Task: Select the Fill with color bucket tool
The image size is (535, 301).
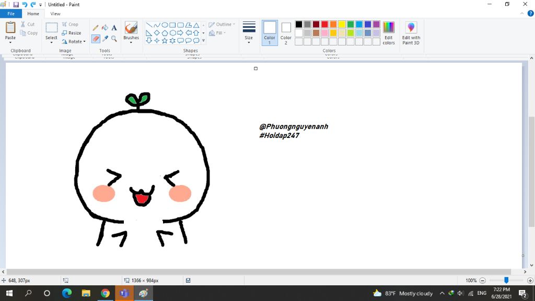Action: point(105,28)
